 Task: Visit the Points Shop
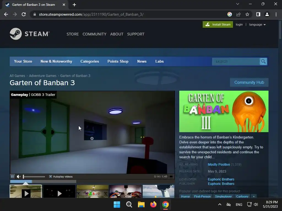click(118, 61)
